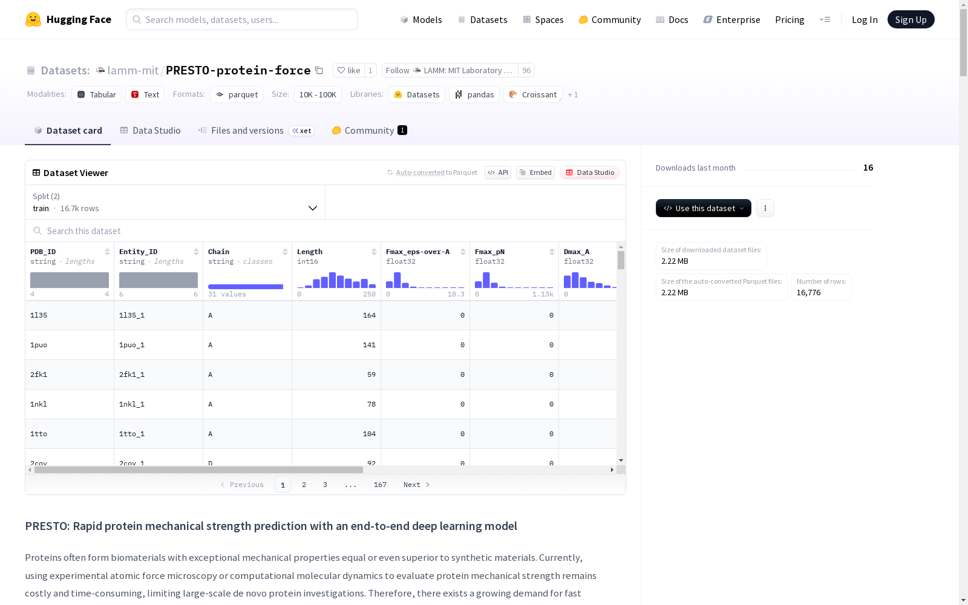Click the Length column histogram
Screen dimensions: 968x605
(336, 280)
